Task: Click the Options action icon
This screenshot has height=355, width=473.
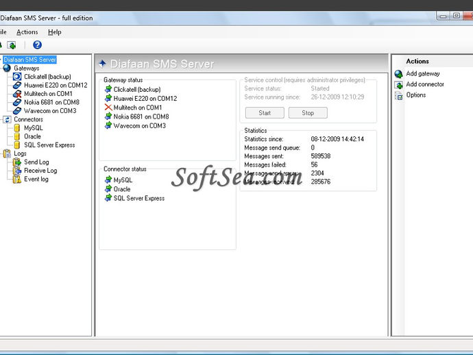Action: point(399,96)
